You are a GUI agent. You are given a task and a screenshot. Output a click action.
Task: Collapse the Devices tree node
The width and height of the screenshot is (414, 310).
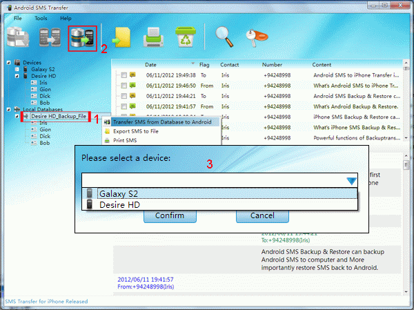tap(9, 63)
